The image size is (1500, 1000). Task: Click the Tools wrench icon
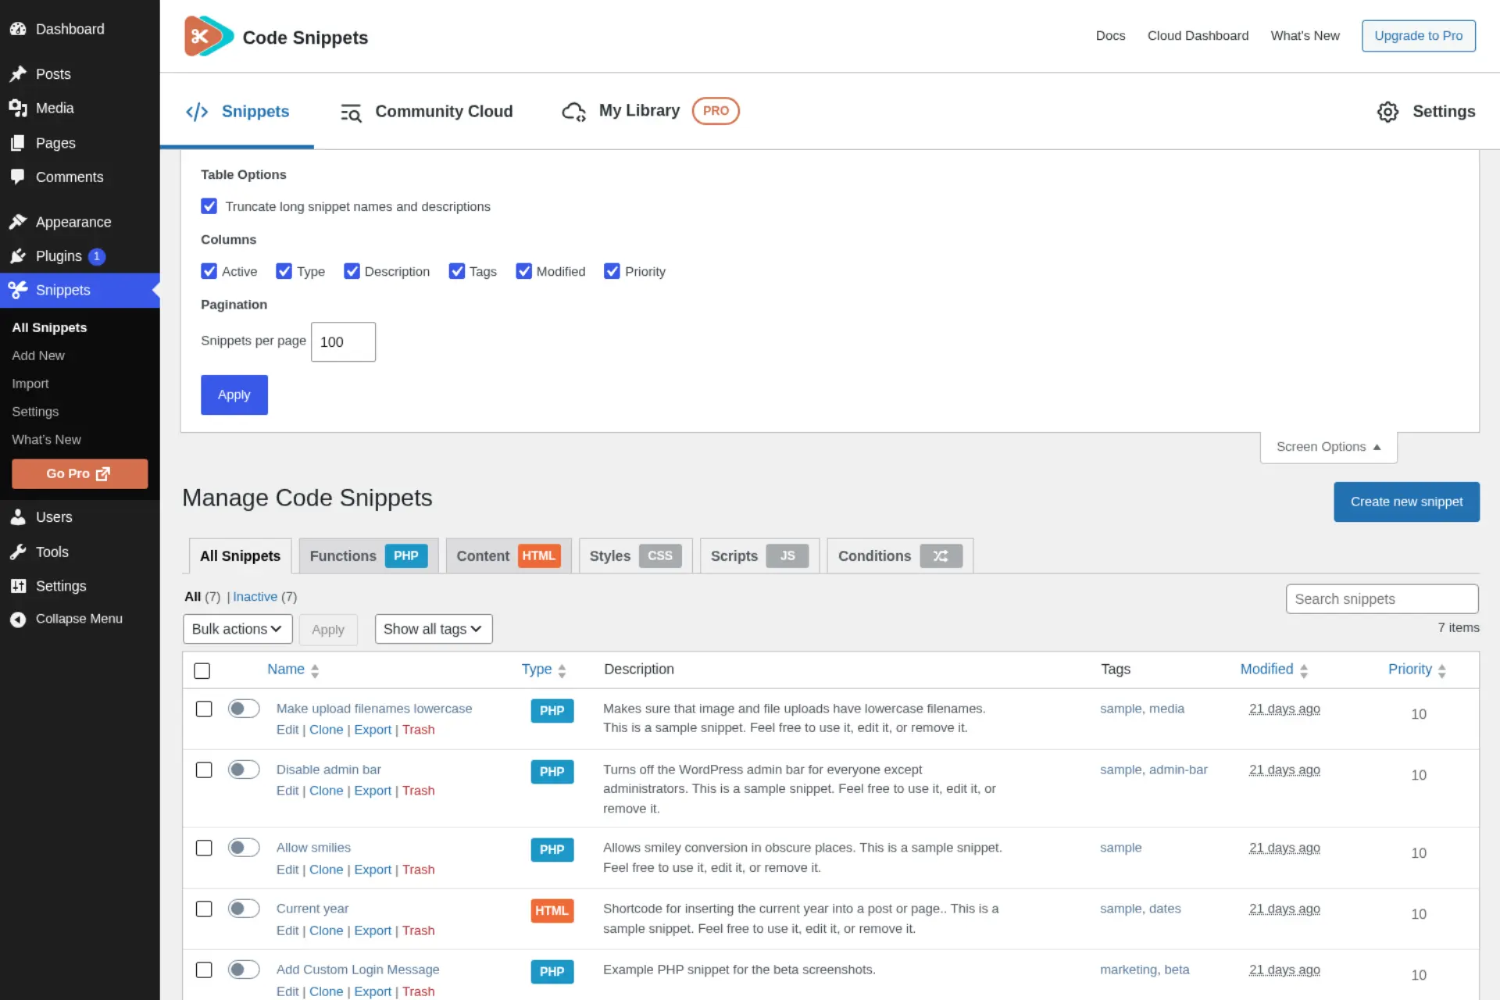click(x=18, y=552)
